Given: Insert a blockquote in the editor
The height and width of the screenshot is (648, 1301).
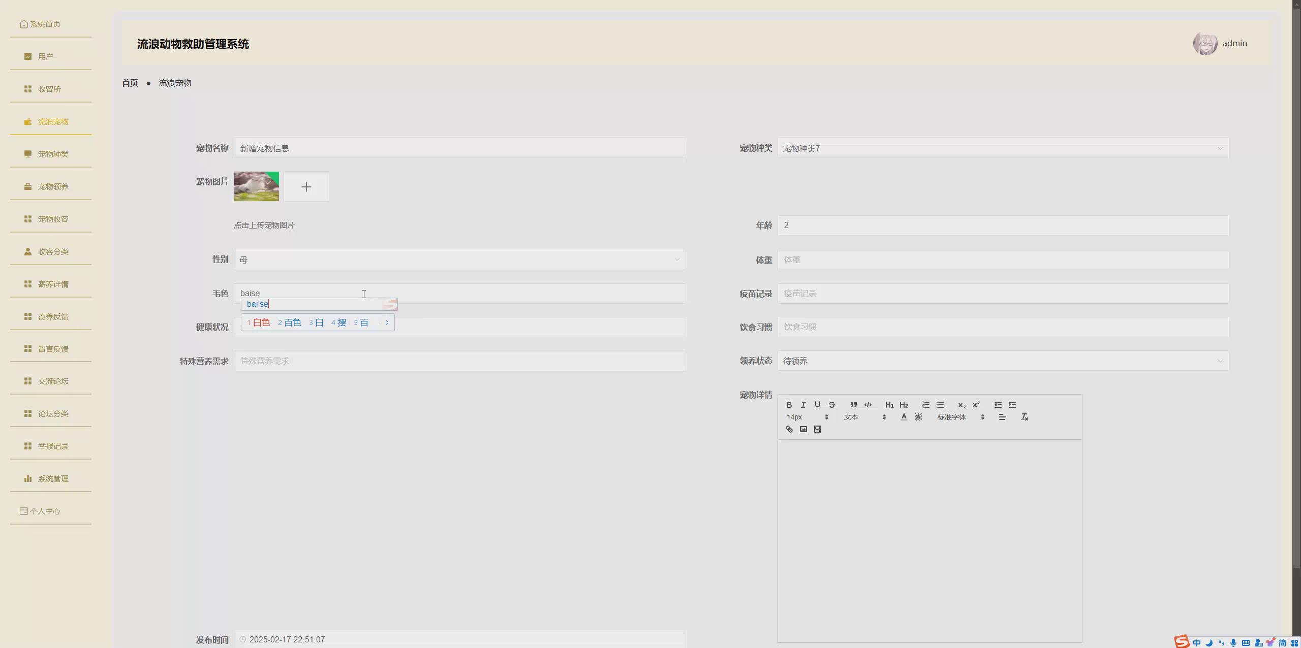Looking at the screenshot, I should coord(853,405).
